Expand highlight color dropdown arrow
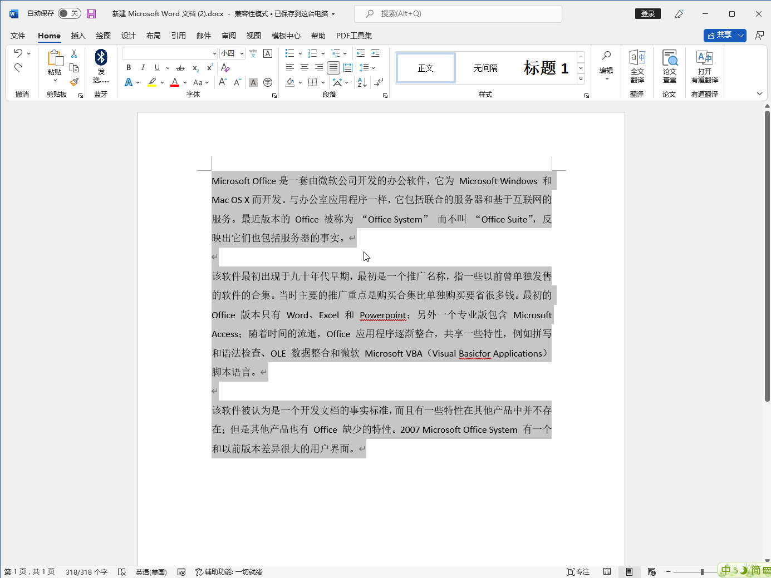This screenshot has height=578, width=771. click(162, 82)
